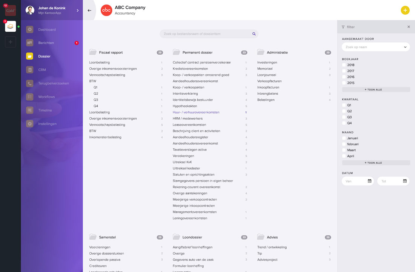Expand Toon alle under Boekjaar

click(375, 89)
